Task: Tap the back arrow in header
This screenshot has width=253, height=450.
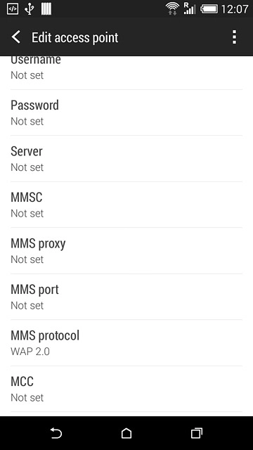Action: tap(16, 37)
